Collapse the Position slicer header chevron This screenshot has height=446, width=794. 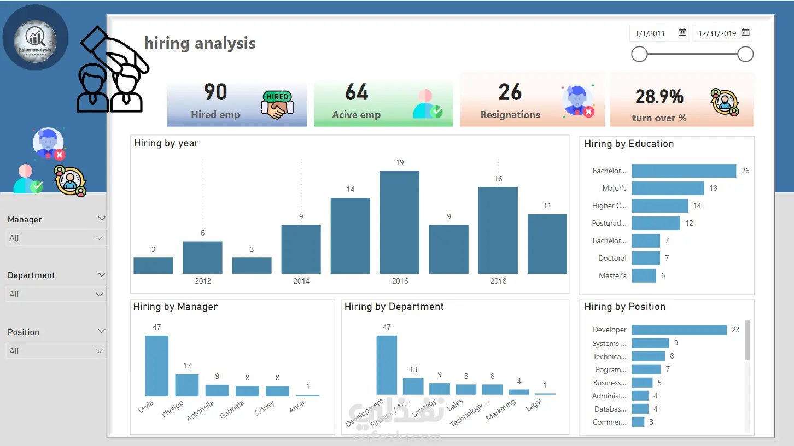(101, 331)
